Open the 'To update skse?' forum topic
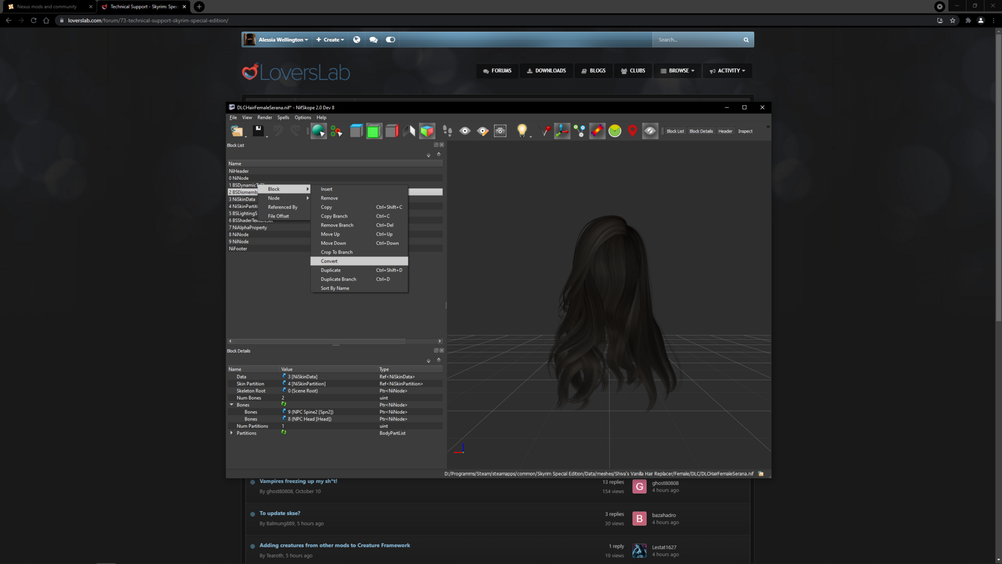Screen dimensions: 1002x564 coord(280,513)
